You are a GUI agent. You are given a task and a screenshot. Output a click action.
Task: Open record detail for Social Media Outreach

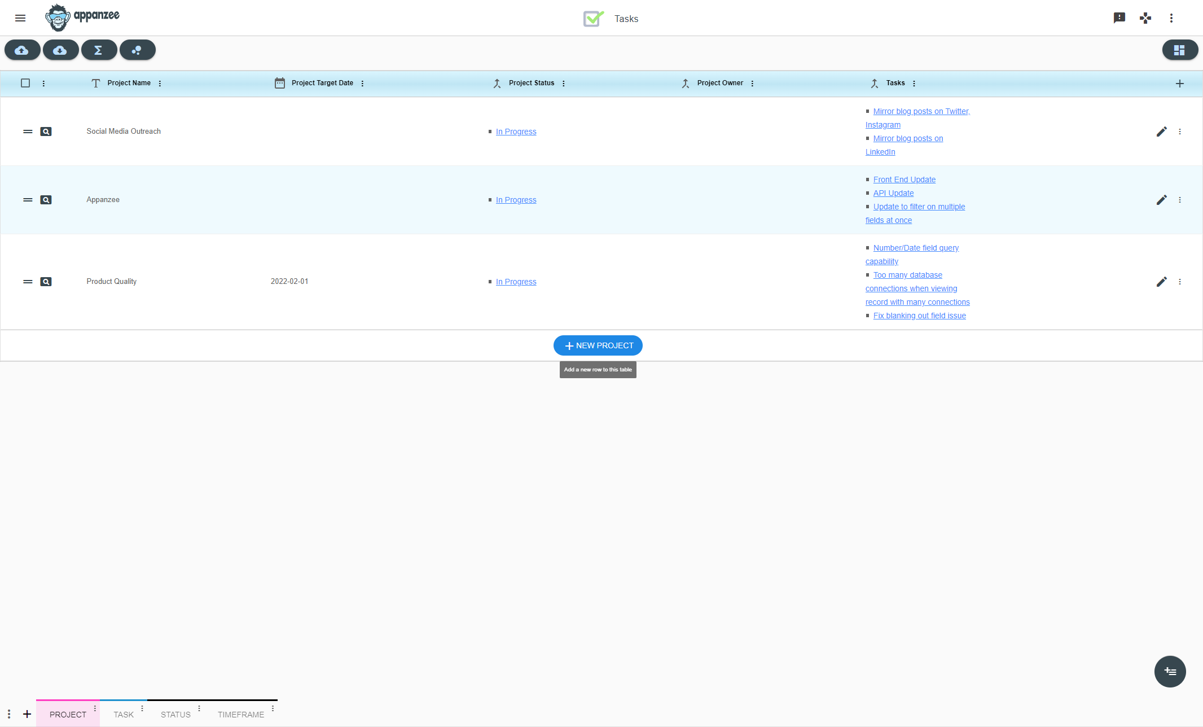tap(46, 132)
